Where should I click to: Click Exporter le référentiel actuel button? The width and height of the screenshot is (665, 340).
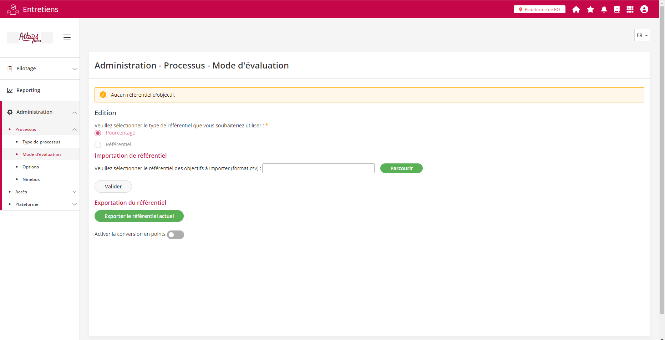pos(139,216)
